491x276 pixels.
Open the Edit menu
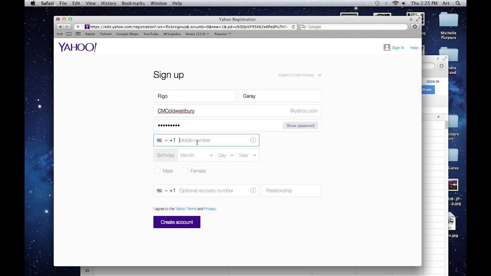(76, 3)
